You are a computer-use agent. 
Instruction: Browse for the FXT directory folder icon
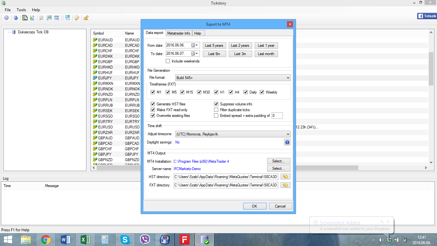point(285,185)
